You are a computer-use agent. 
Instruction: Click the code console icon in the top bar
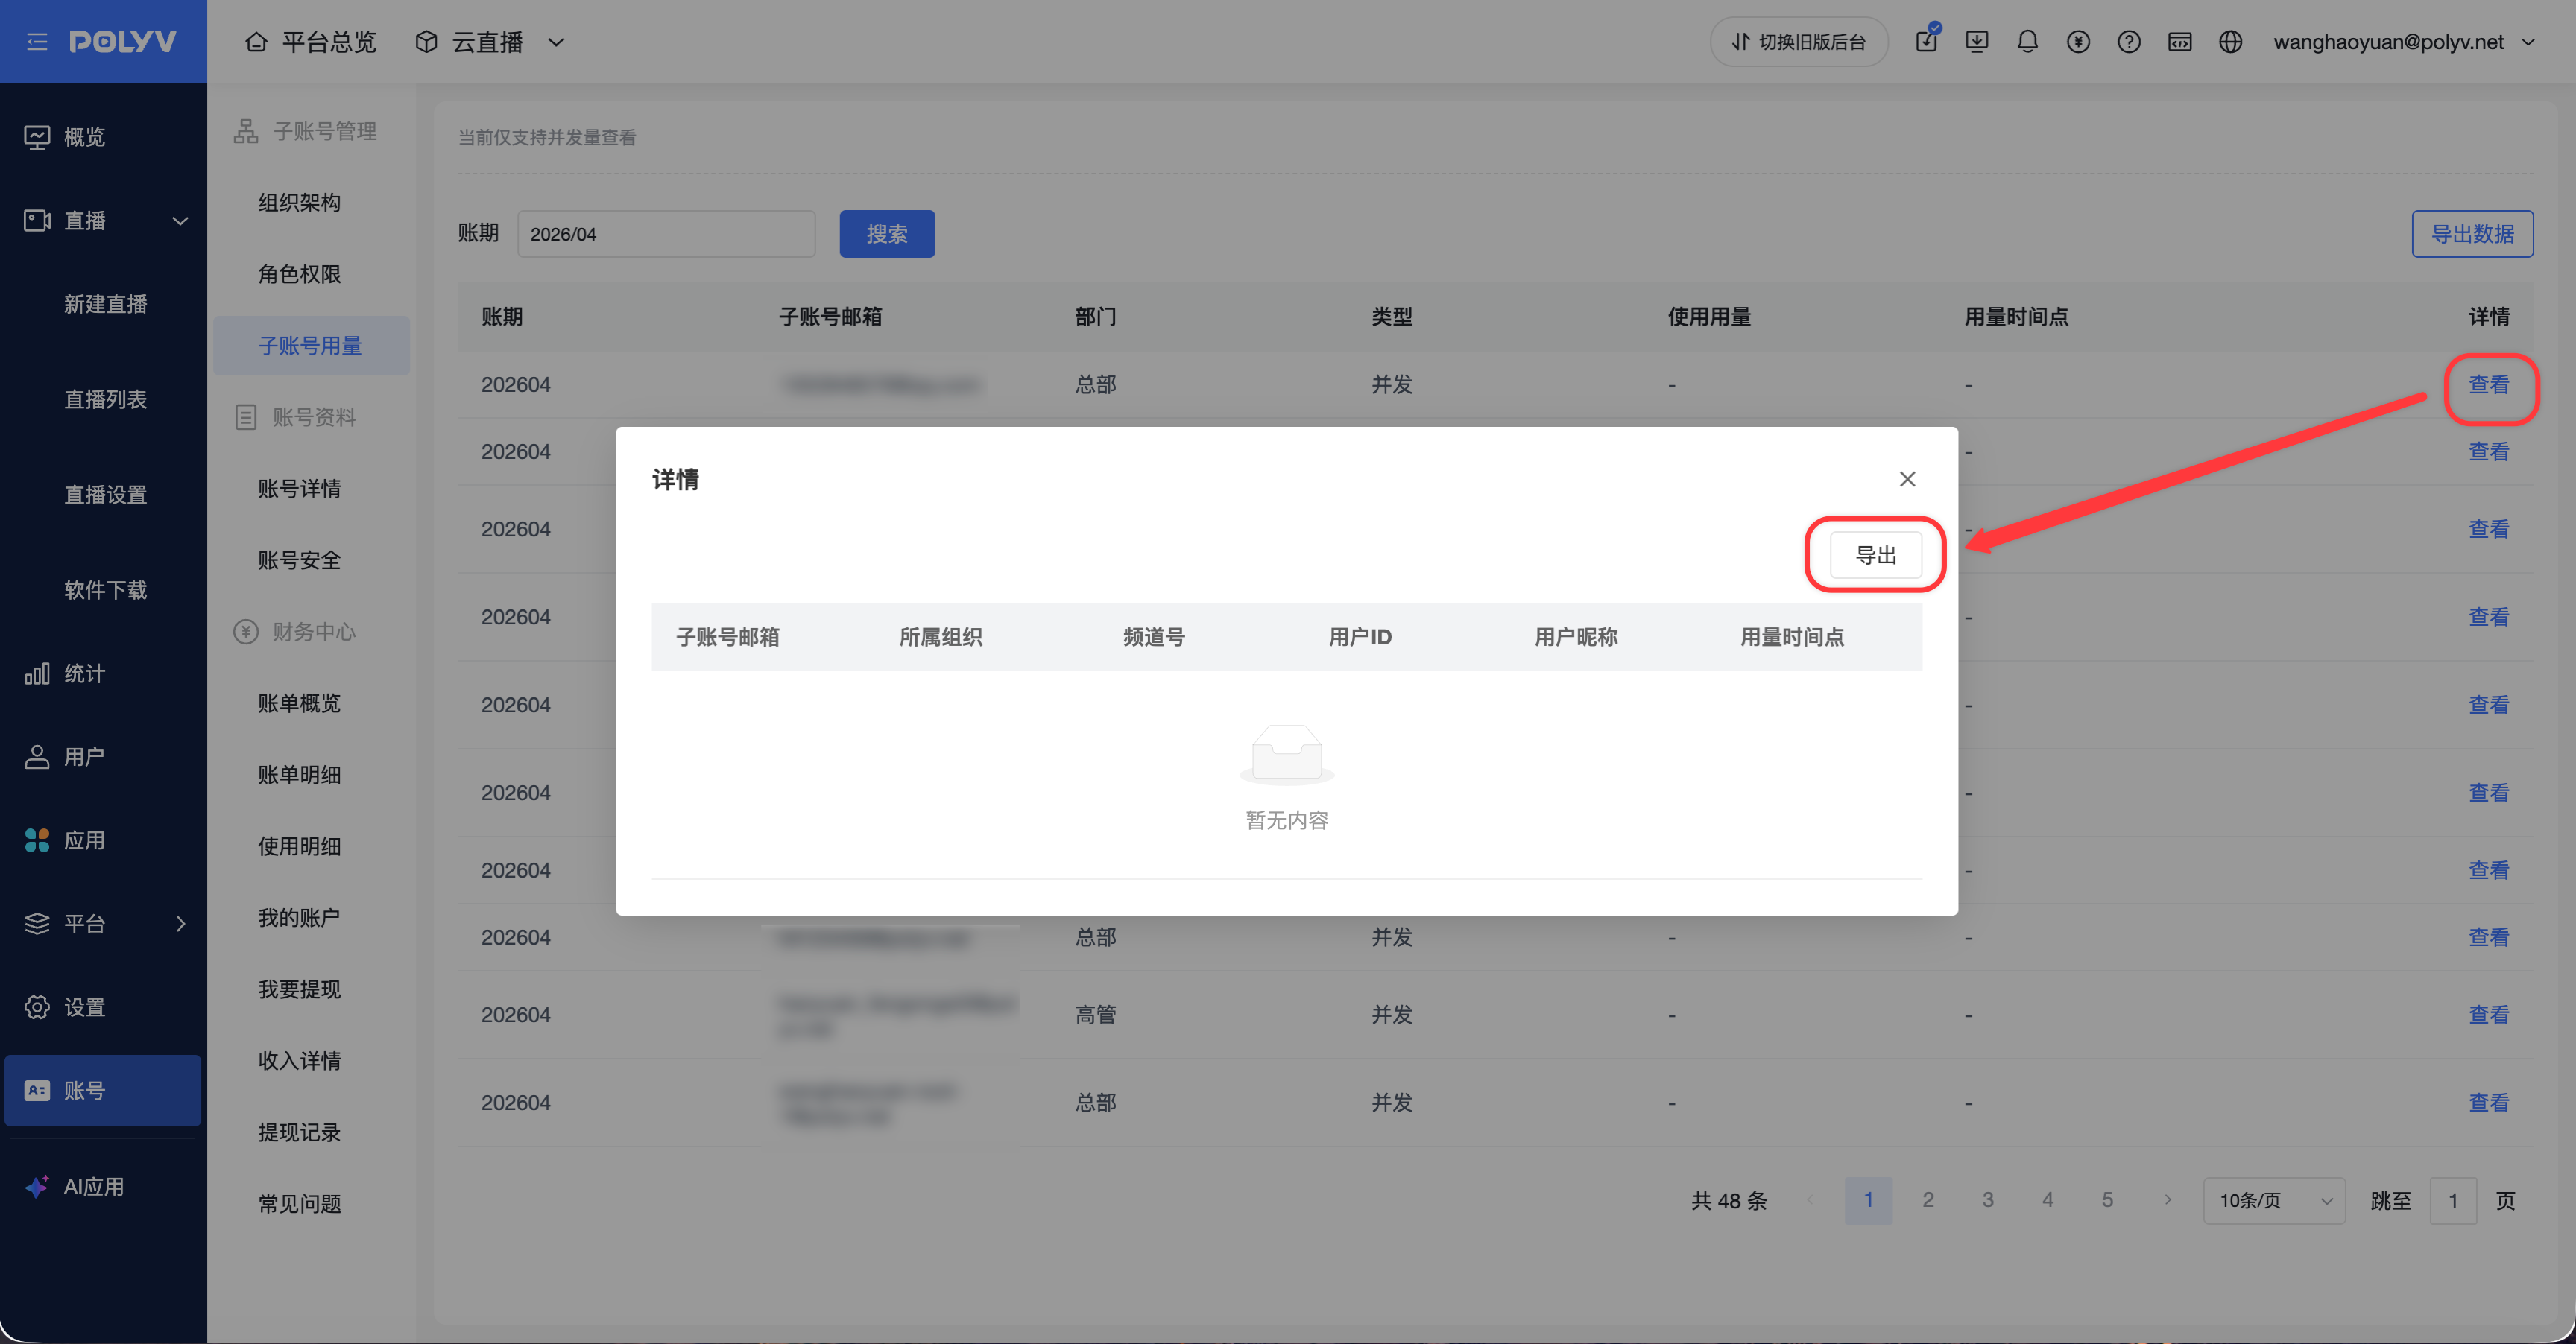click(2180, 42)
